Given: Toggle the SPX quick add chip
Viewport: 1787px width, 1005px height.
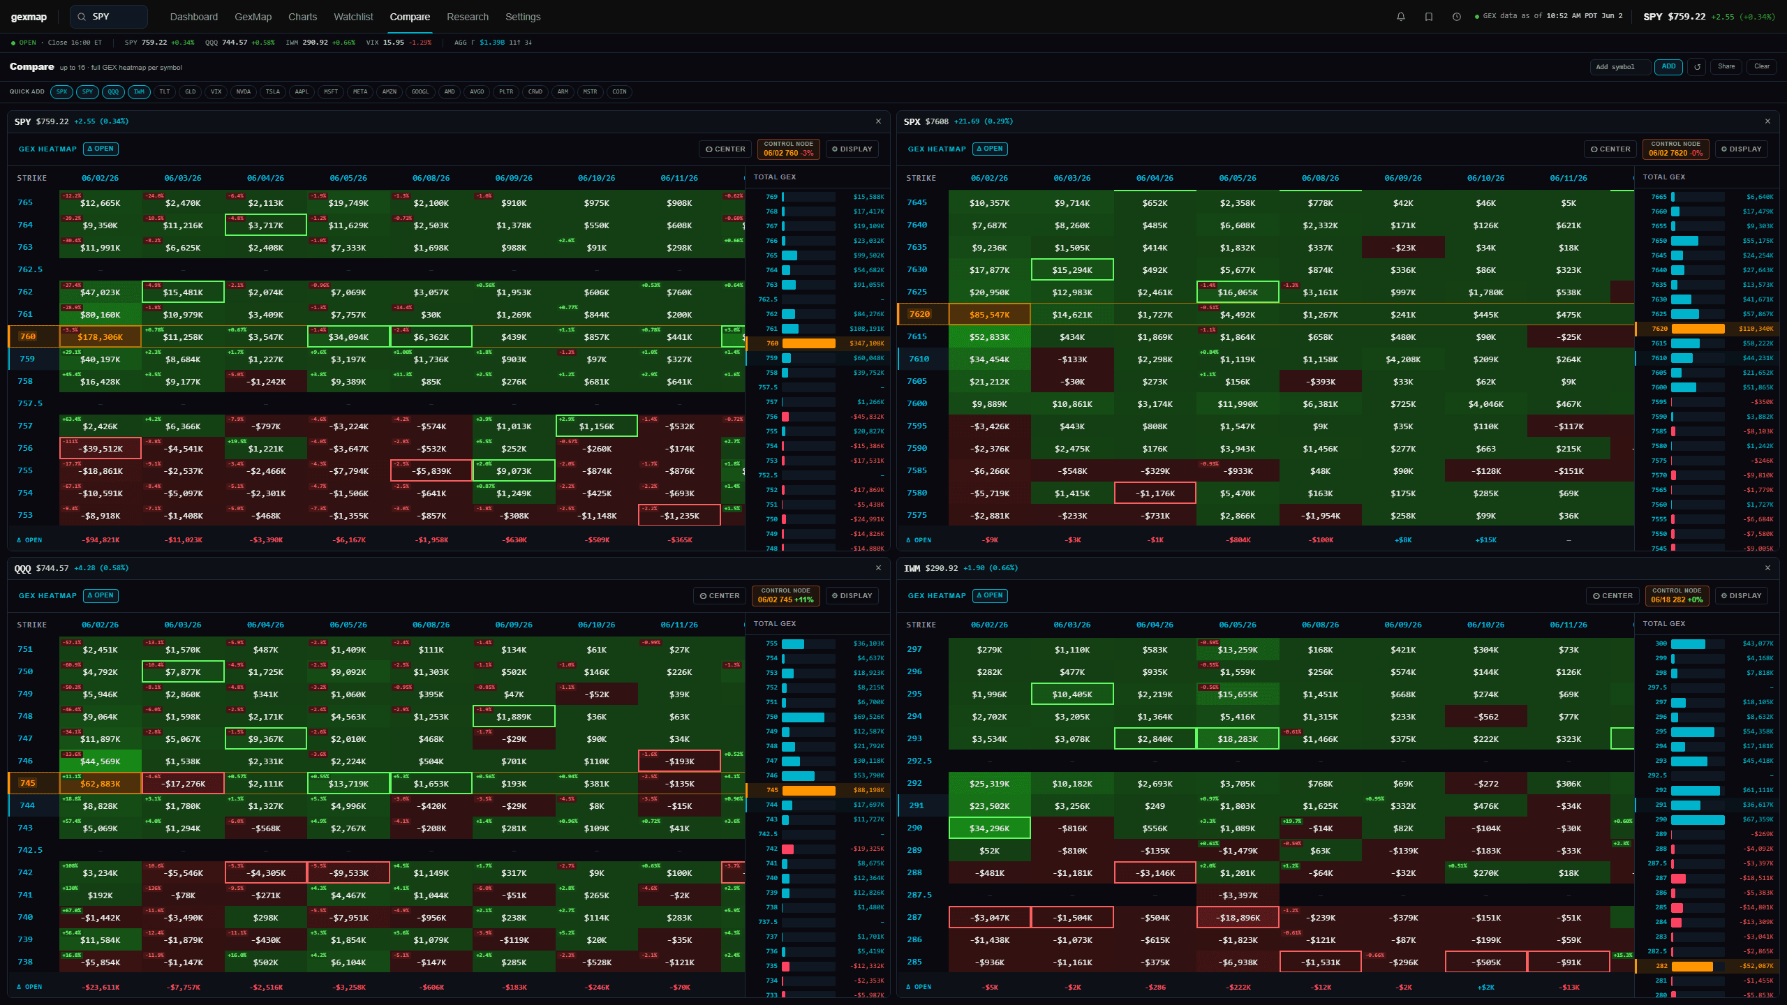Looking at the screenshot, I should tap(62, 91).
